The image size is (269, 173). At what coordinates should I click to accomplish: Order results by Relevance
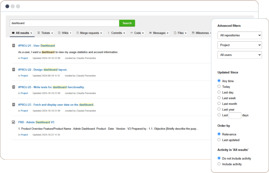click(219, 134)
